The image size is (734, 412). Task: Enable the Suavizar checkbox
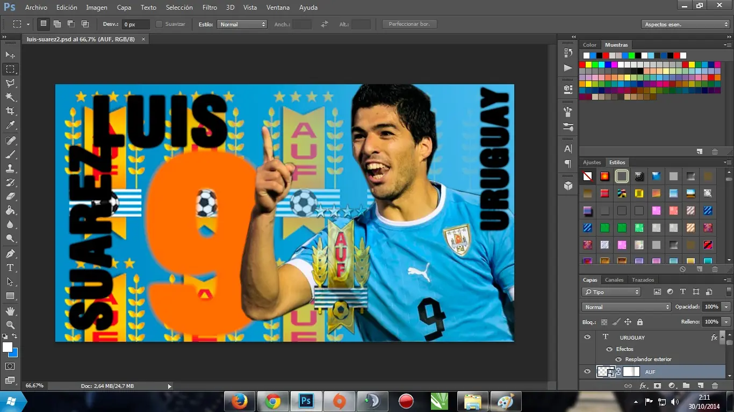[159, 24]
